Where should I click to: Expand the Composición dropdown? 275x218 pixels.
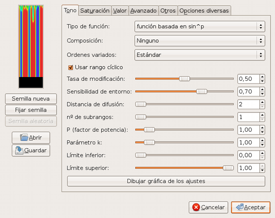click(x=200, y=41)
